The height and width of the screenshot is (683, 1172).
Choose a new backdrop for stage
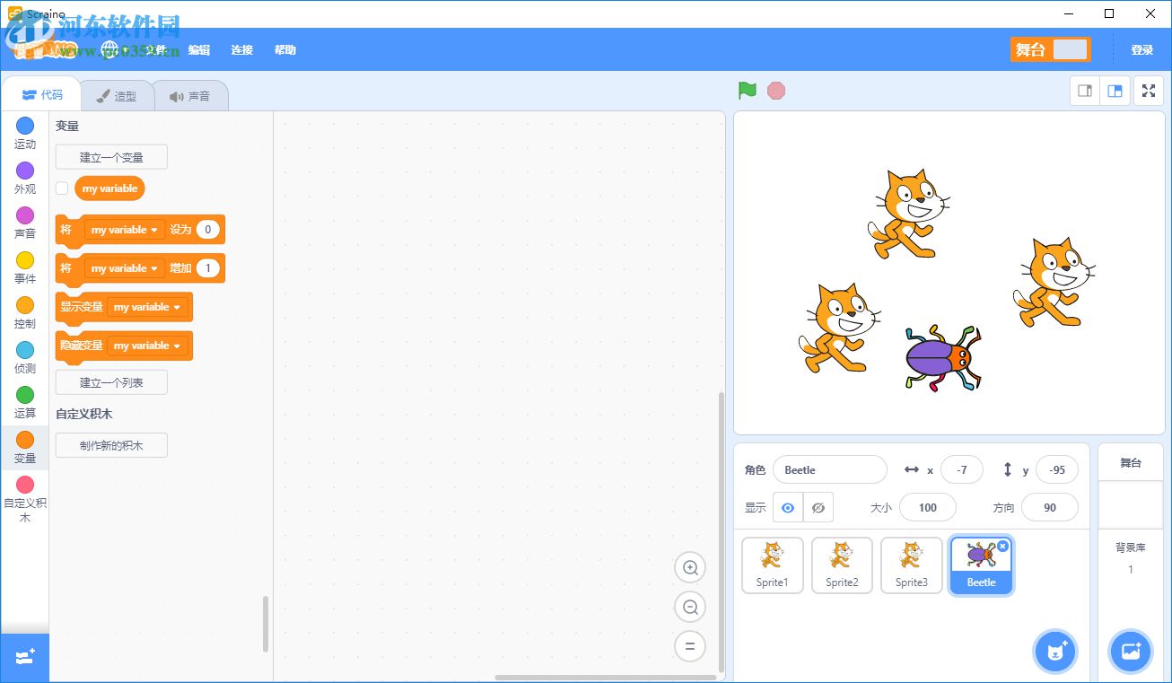[x=1130, y=652]
